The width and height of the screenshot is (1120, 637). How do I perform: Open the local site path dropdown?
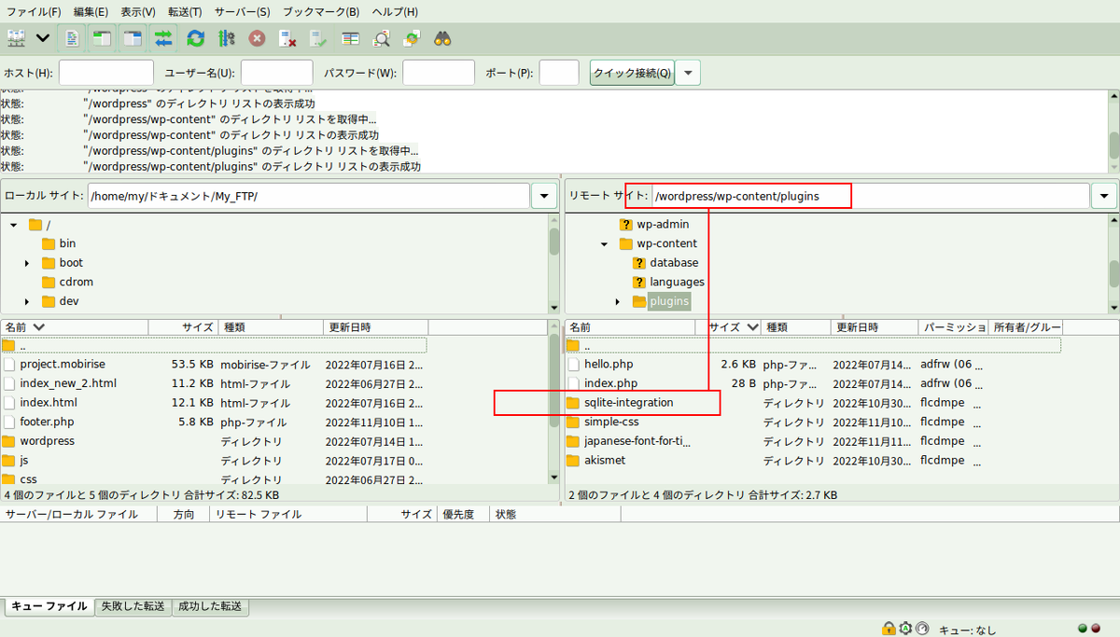[544, 196]
